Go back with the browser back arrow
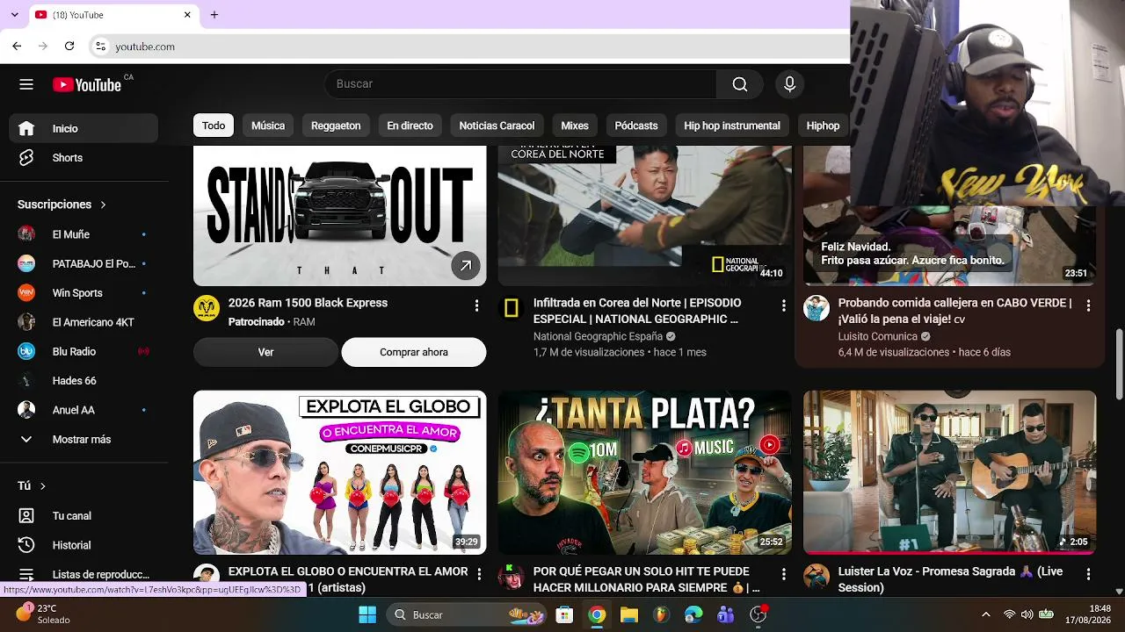The height and width of the screenshot is (632, 1125). [x=17, y=46]
